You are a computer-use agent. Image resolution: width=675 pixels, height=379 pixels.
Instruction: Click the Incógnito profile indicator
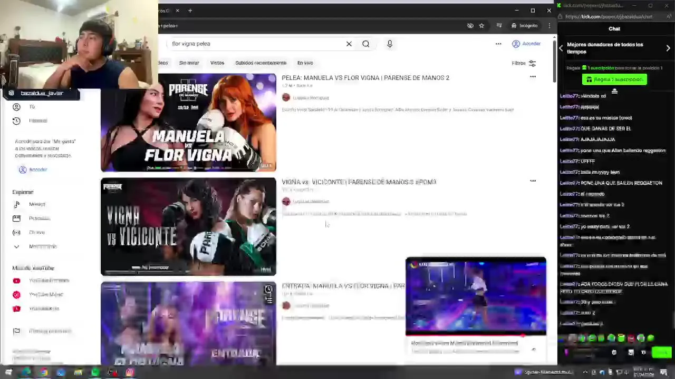pos(524,25)
